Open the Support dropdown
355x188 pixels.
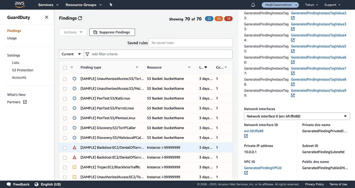click(x=332, y=5)
